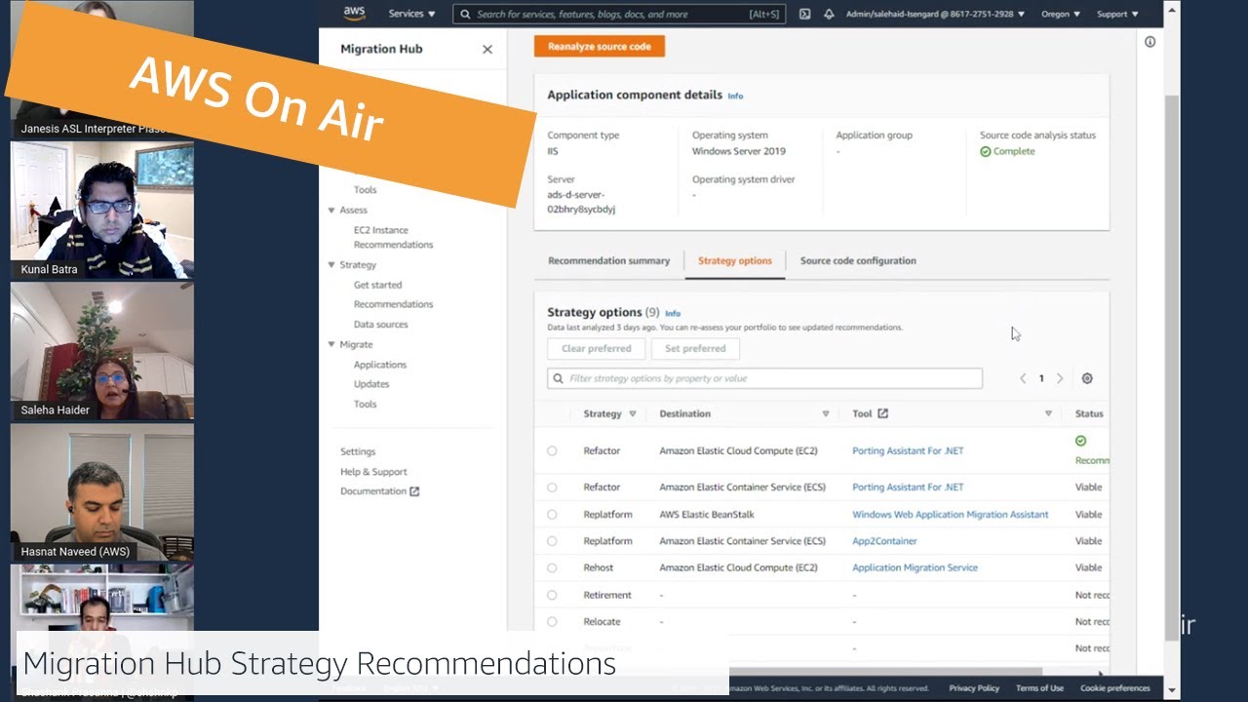The height and width of the screenshot is (702, 1248).
Task: Click the info circle icon at top right
Action: click(x=1150, y=42)
